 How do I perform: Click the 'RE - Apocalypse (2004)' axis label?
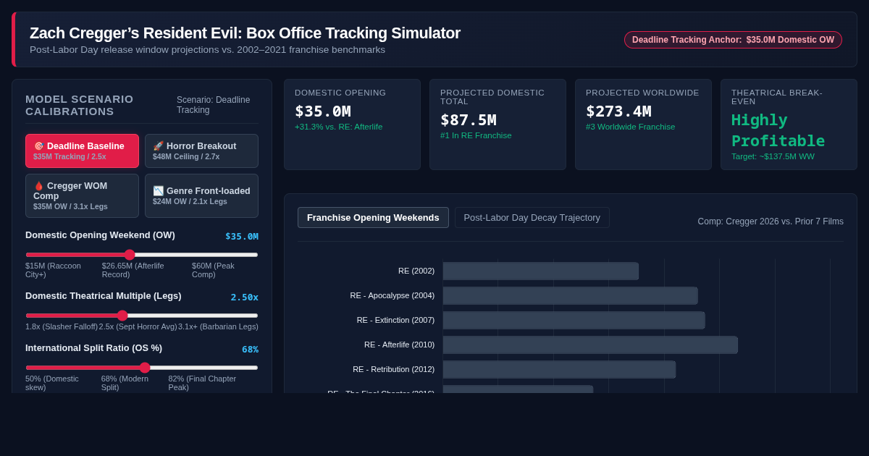tap(392, 295)
